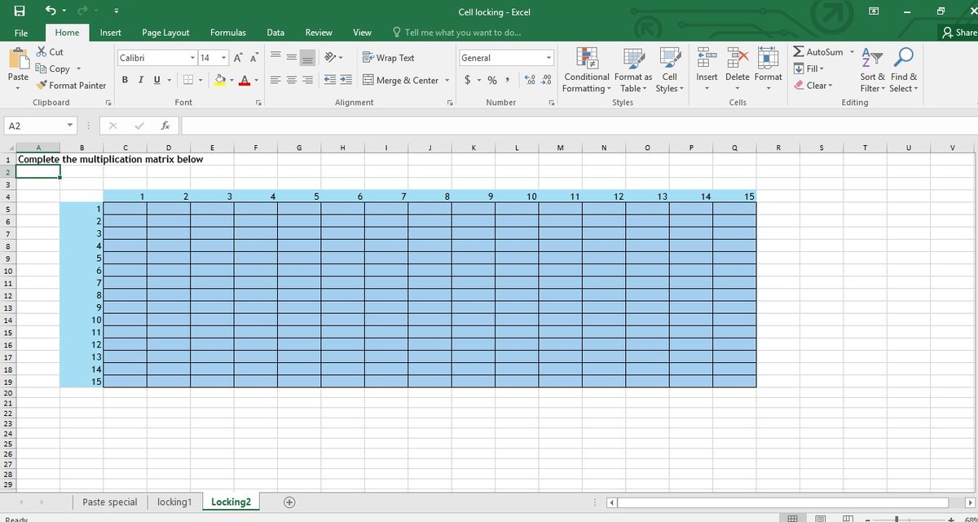
Task: Open the Conditional Formatting dropdown
Action: click(x=585, y=70)
